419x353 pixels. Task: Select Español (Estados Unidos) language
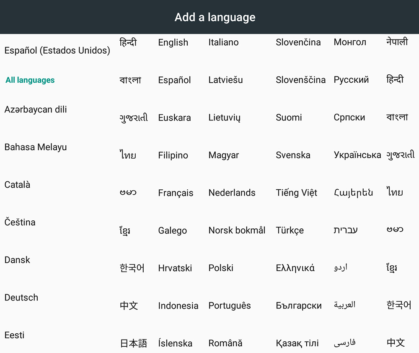57,50
